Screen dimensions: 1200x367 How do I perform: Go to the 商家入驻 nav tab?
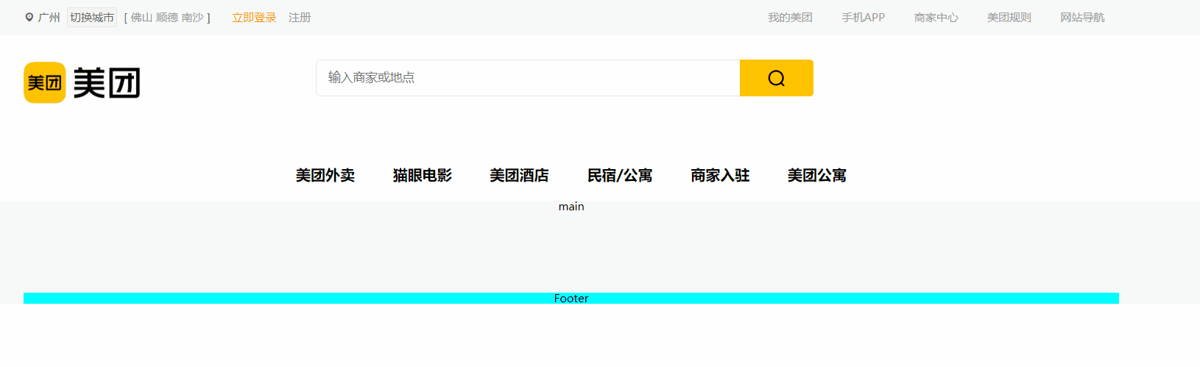(x=720, y=175)
